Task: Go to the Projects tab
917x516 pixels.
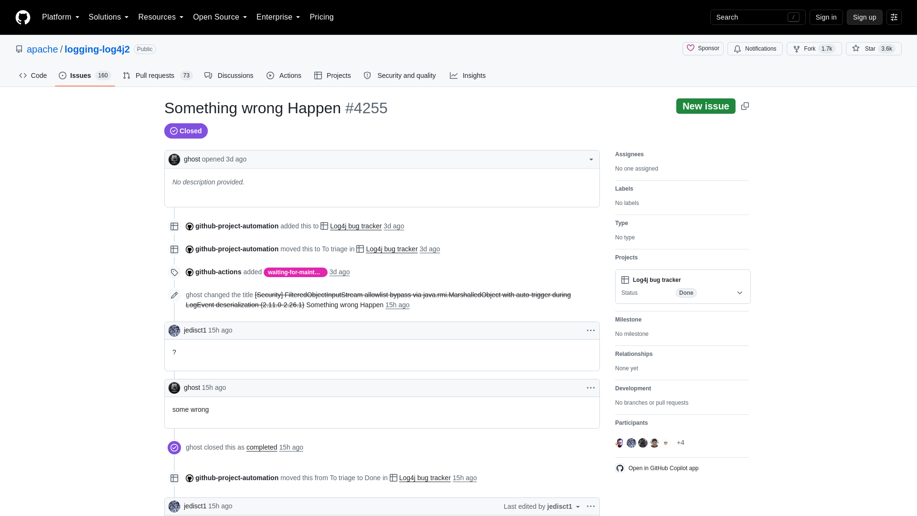Action: click(332, 75)
